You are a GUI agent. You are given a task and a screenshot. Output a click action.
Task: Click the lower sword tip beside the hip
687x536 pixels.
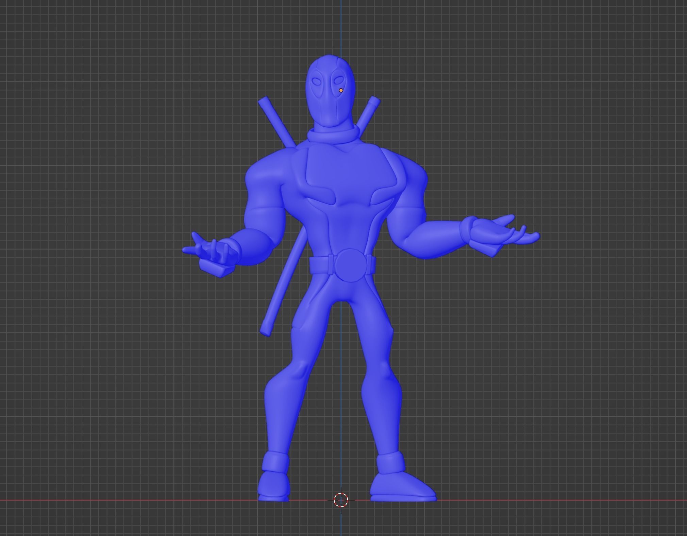pyautogui.click(x=266, y=330)
